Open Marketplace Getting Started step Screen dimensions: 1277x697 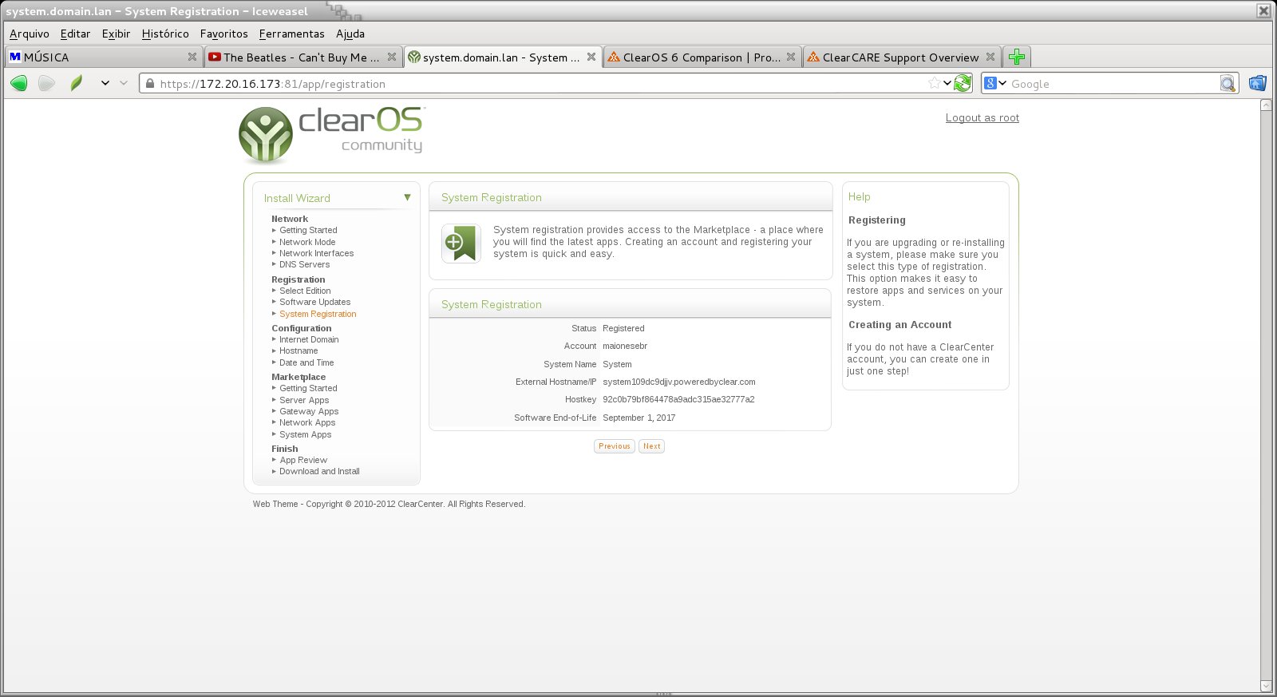coord(308,388)
